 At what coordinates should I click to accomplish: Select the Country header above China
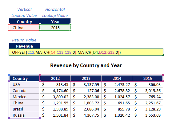click(x=24, y=21)
